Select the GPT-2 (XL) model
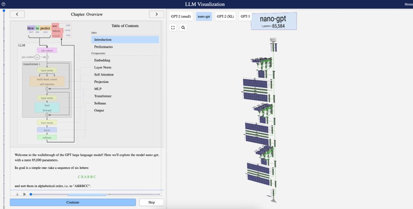Screen dimensions: 413x209 pyautogui.click(x=225, y=17)
